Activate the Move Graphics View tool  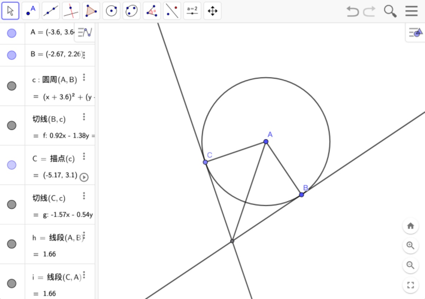pos(212,11)
